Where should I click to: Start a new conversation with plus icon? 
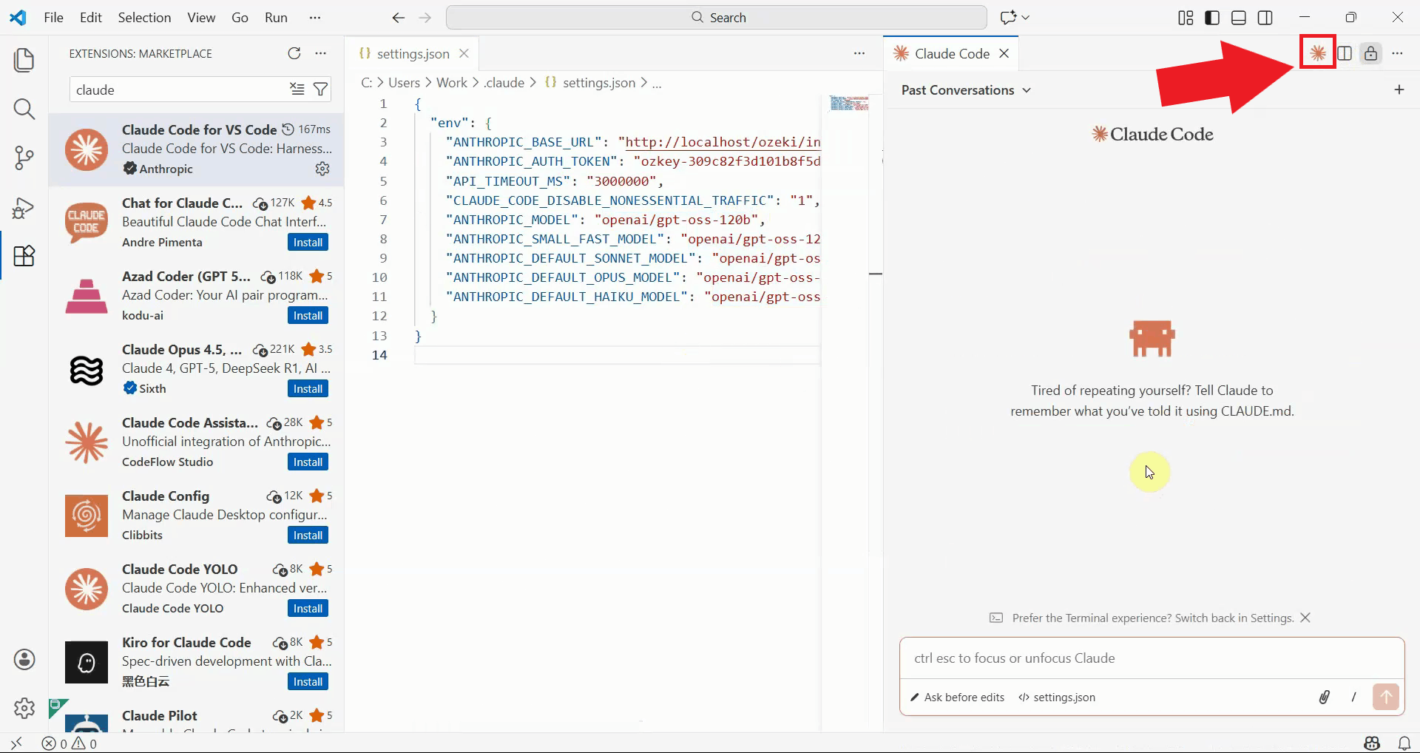[1399, 90]
